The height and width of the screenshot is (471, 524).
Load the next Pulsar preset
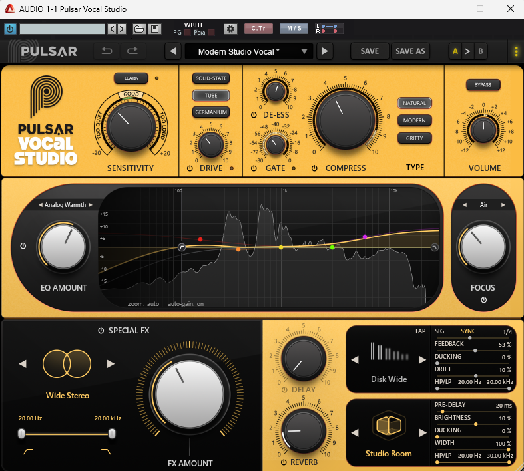324,51
